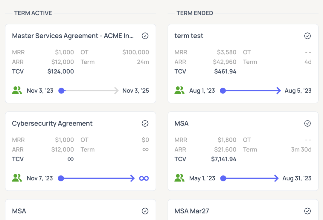Click the Nov 3, '25 end date
This screenshot has width=323, height=220.
tap(136, 91)
